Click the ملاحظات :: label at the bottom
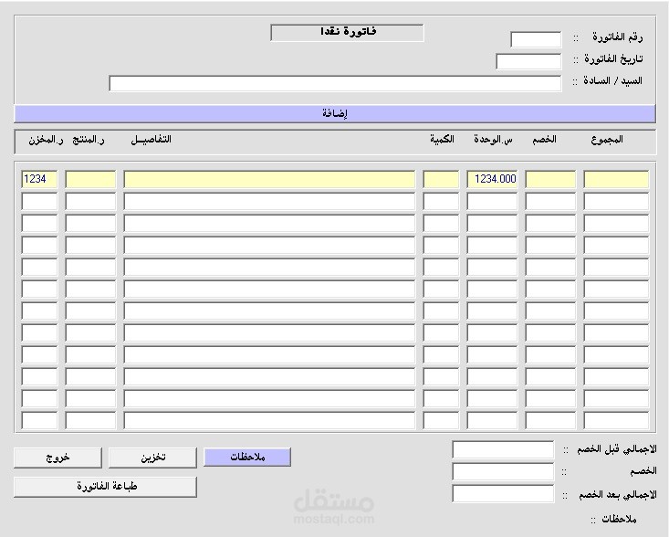The image size is (669, 537). point(614,520)
